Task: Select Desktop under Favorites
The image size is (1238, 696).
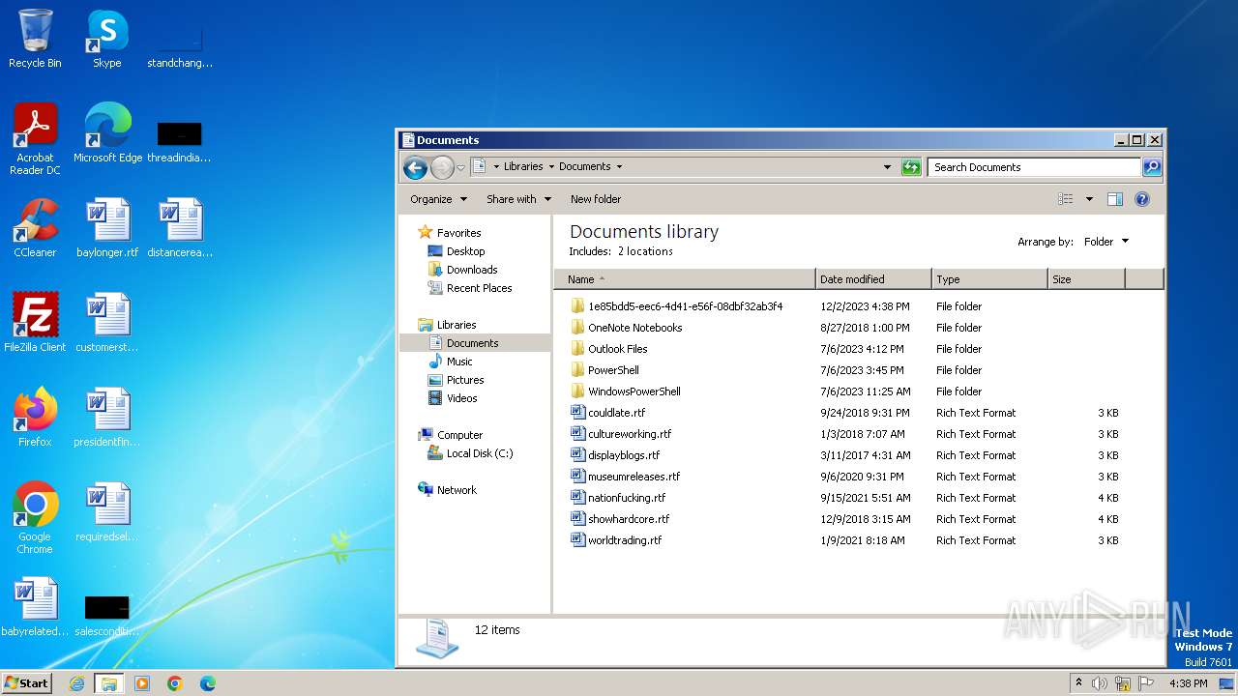Action: [465, 251]
